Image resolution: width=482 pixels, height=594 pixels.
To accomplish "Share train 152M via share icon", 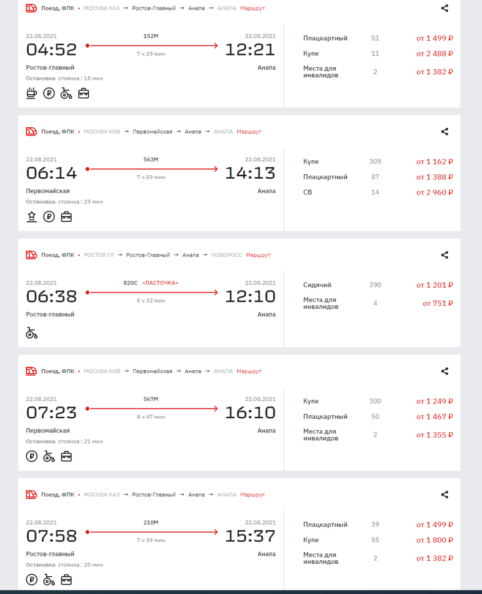I will click(x=445, y=8).
